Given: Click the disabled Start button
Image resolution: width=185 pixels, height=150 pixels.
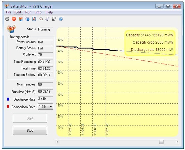Looking at the screenshot, I should 30,118.
